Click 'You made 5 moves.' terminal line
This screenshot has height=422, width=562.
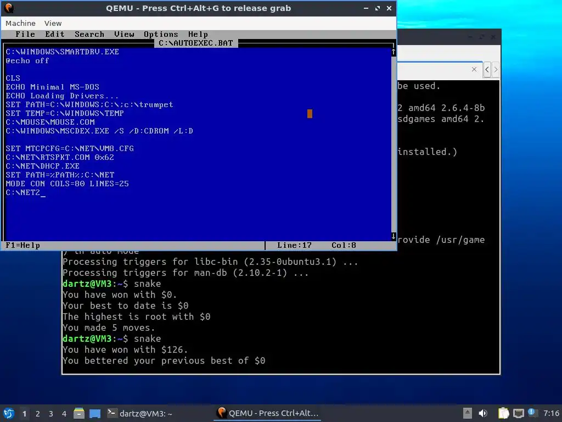pyautogui.click(x=109, y=327)
